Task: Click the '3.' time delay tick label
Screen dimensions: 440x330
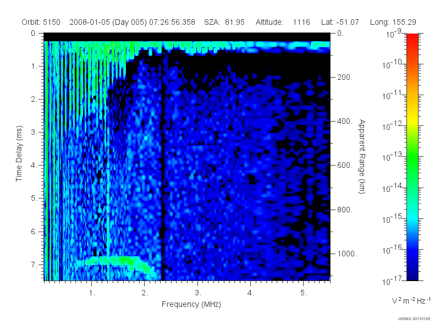Action: coord(34,132)
